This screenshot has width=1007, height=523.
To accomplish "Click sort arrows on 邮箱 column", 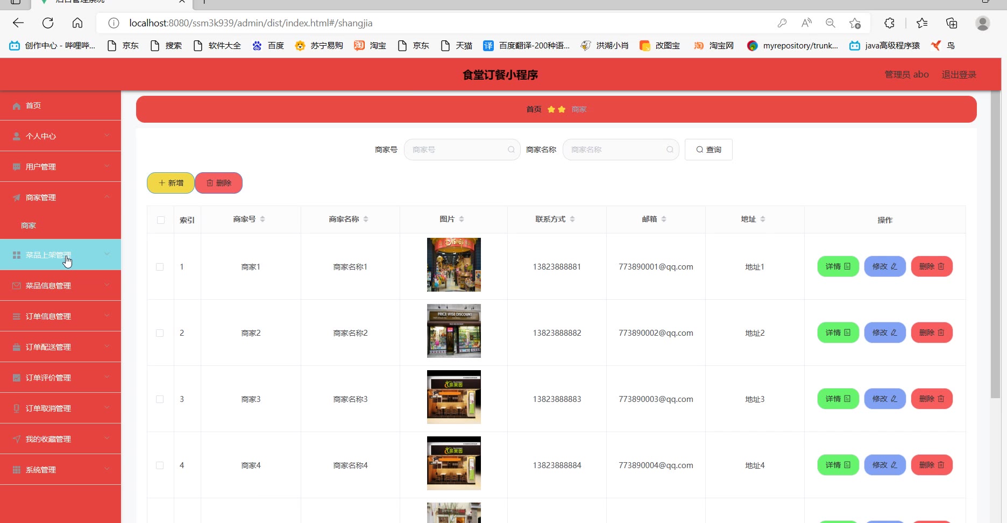I will (664, 219).
